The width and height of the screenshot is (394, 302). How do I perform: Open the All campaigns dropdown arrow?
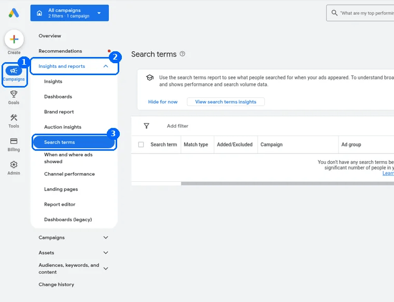point(99,13)
